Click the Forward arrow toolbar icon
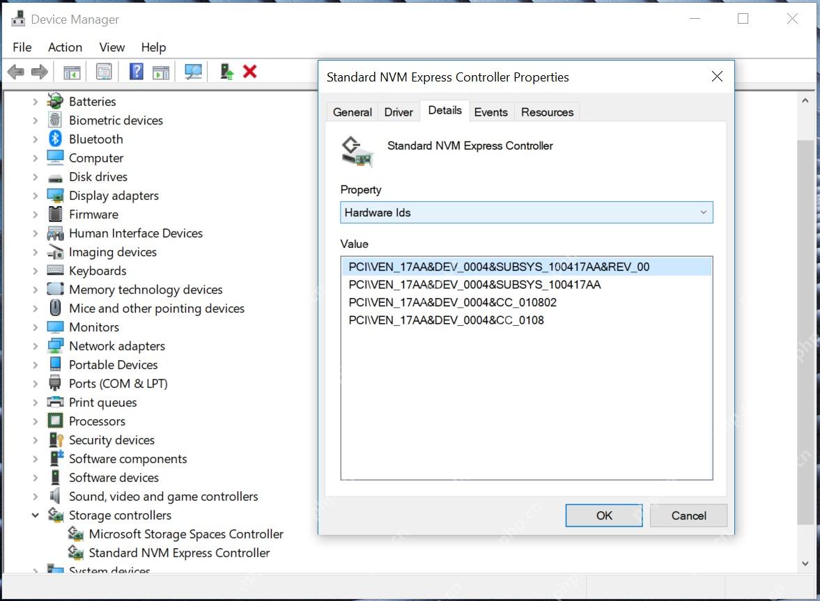Screen dimensions: 820x601 (40, 72)
